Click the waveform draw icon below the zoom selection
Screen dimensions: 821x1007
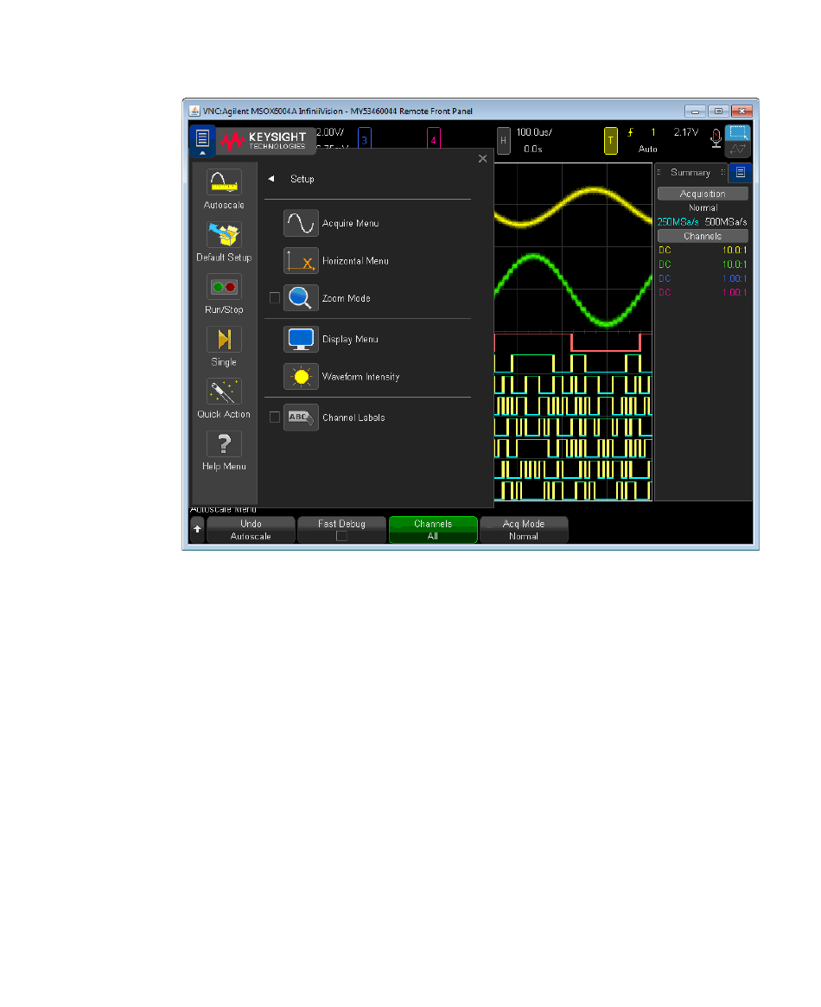(737, 150)
